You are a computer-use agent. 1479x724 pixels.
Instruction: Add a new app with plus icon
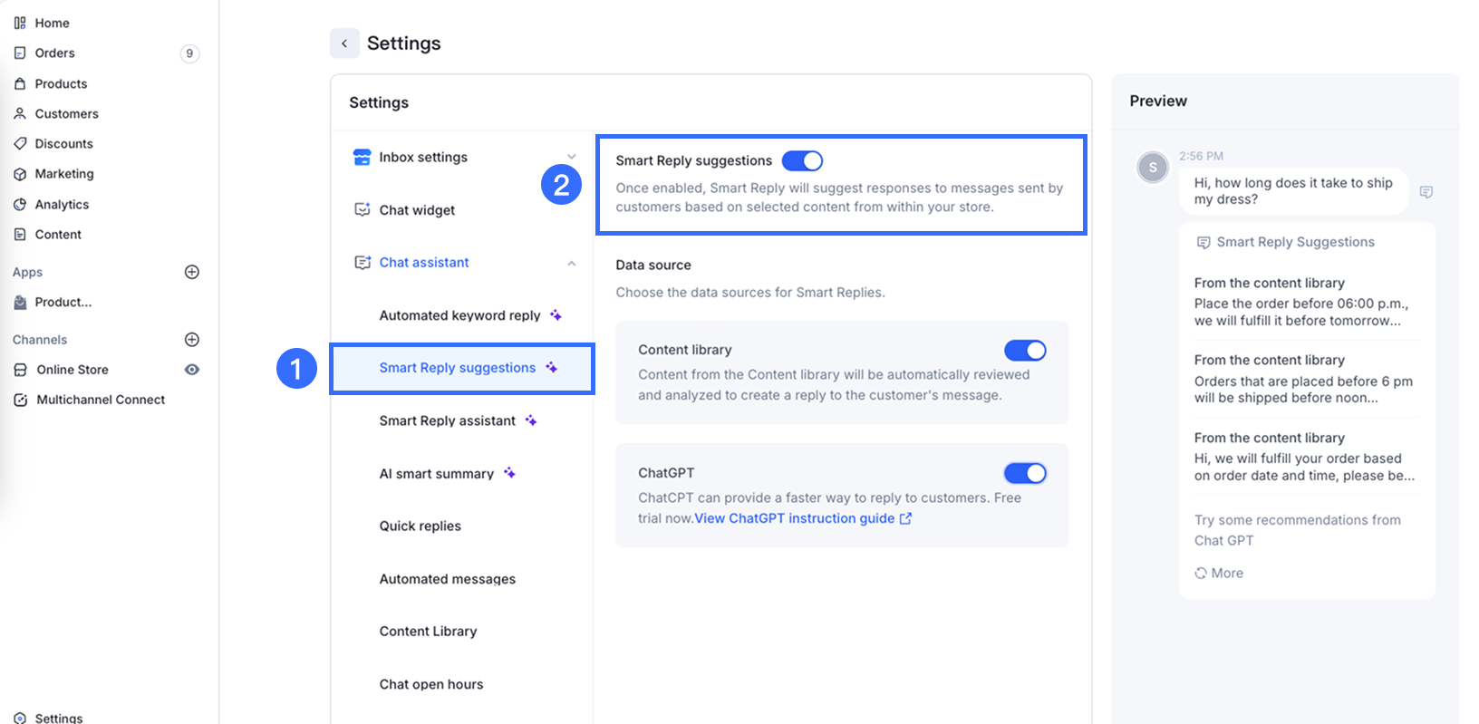[x=192, y=272]
